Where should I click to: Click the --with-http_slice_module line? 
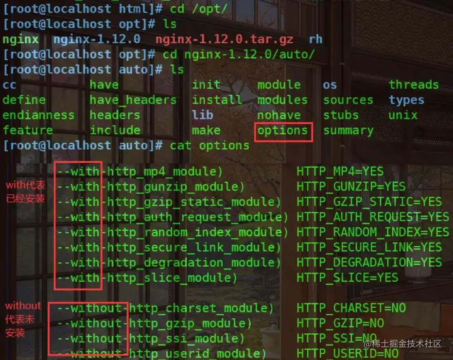pos(147,278)
